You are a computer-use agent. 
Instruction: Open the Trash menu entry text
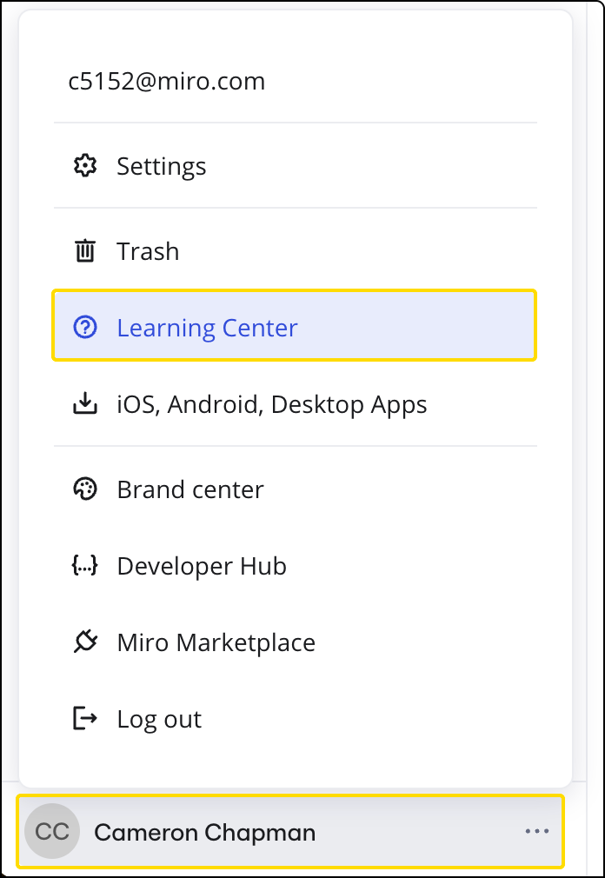(148, 251)
